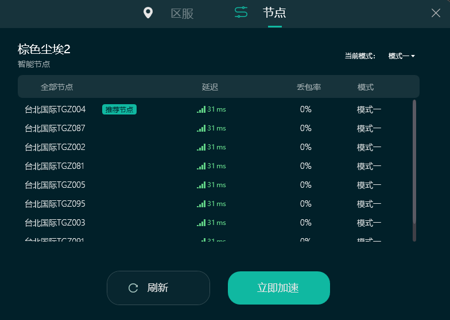Click signal bars icon for TGZ095
The height and width of the screenshot is (320, 450).
click(201, 204)
